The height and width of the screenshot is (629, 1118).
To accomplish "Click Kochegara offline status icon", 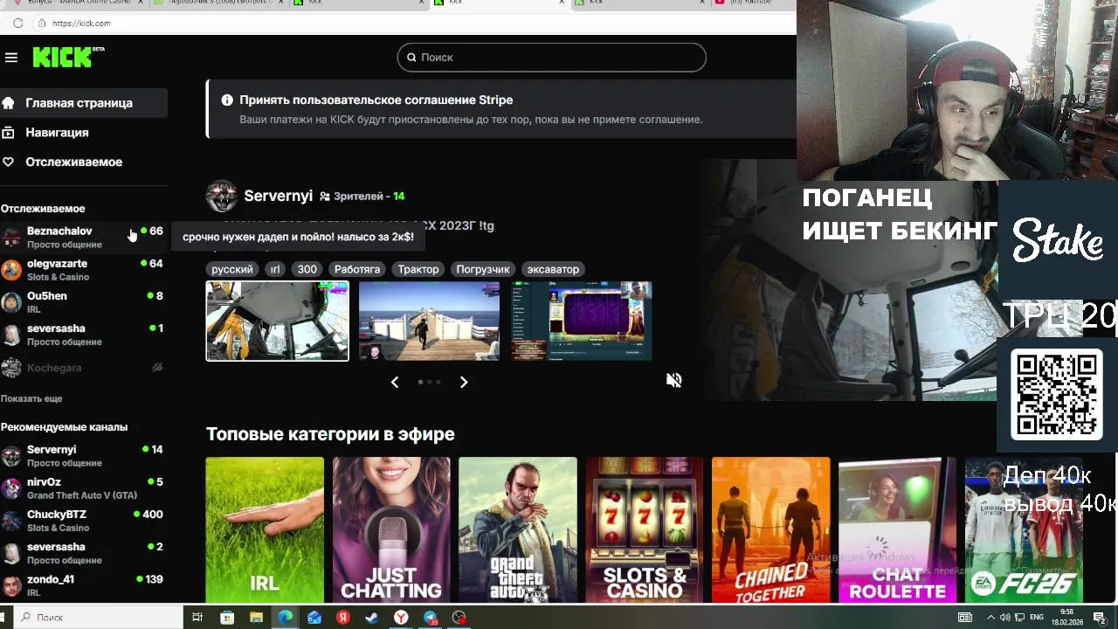I will click(157, 368).
